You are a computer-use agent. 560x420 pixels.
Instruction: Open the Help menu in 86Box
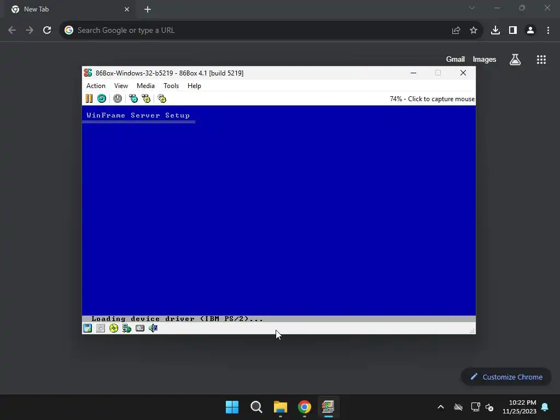[x=194, y=86]
